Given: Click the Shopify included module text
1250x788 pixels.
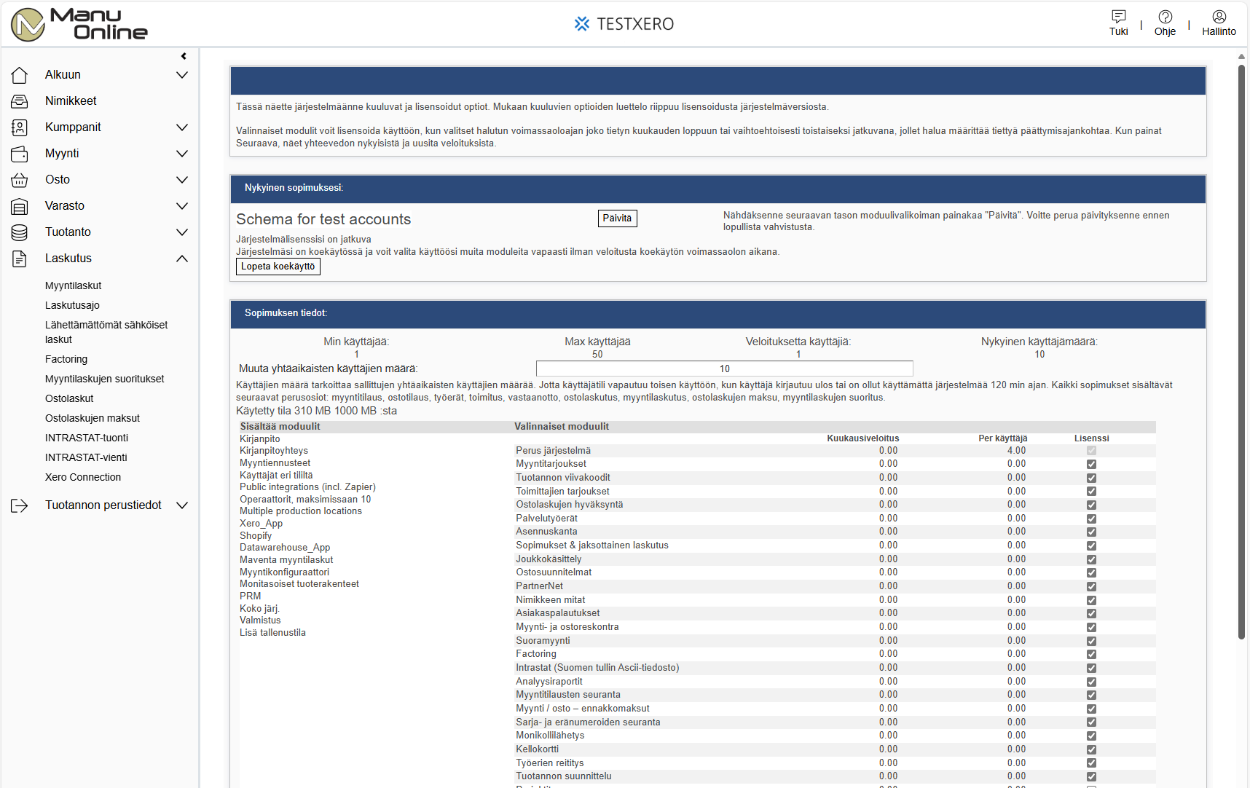Looking at the screenshot, I should tap(256, 536).
